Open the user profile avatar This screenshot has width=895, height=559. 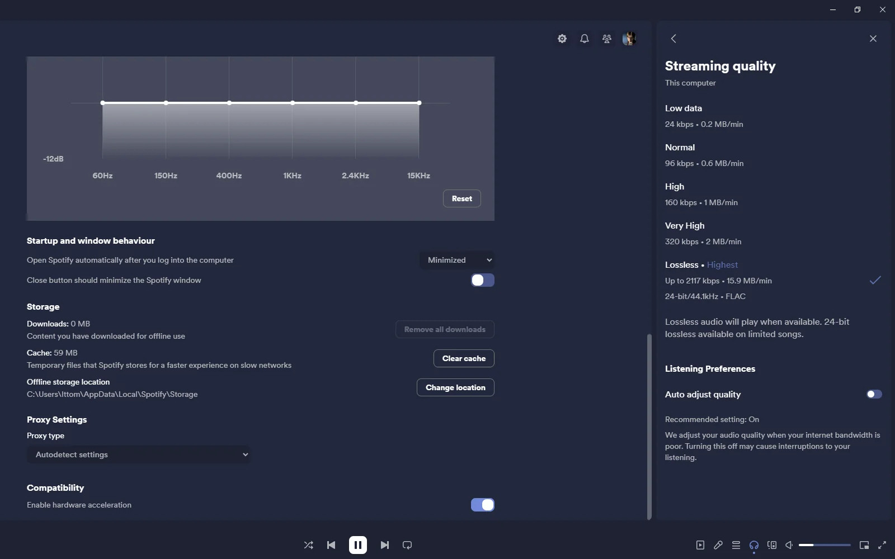(629, 39)
